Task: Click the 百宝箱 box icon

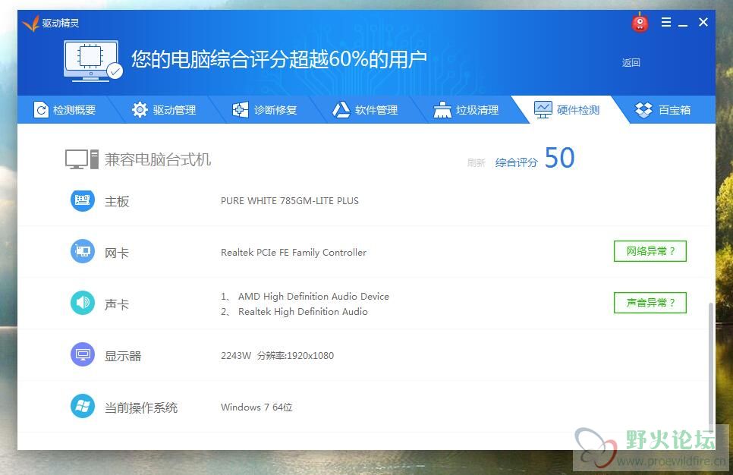Action: [643, 110]
